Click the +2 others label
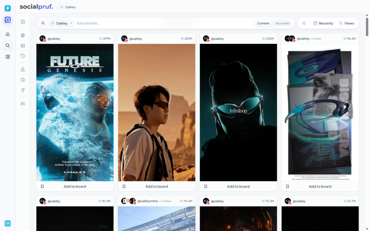Screen dimensions: 369x231 click(165, 201)
